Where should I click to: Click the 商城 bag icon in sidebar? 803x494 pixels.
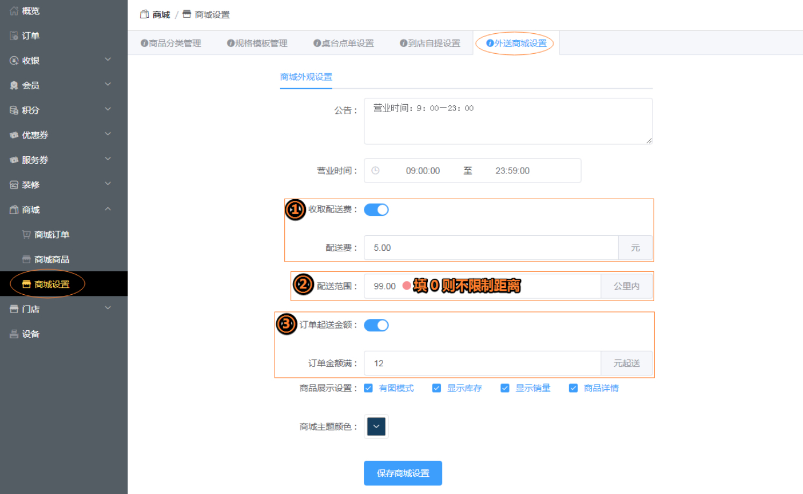(14, 210)
